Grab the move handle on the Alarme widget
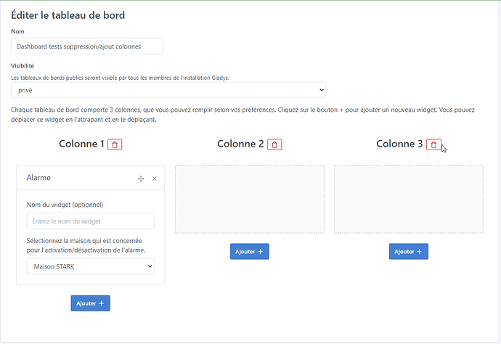The width and height of the screenshot is (501, 344). [141, 178]
